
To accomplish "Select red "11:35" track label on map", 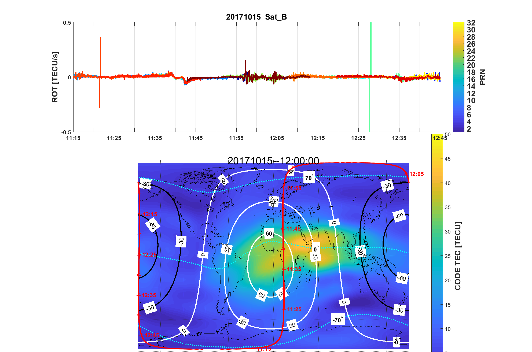I will (x=294, y=269).
